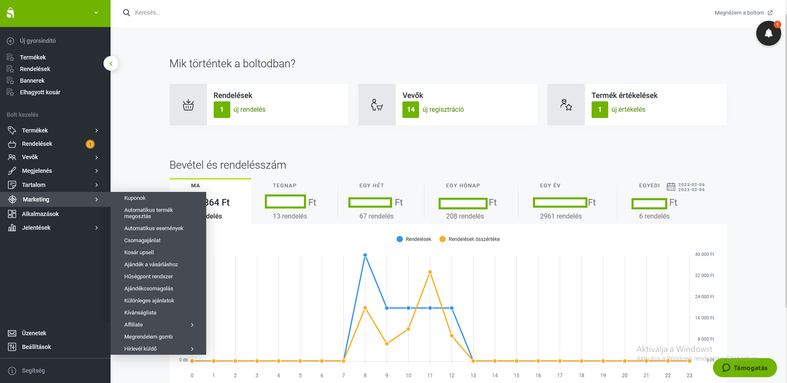Select Kuponok from the Marketing submenu
Screen dimensions: 787x383
click(135, 198)
